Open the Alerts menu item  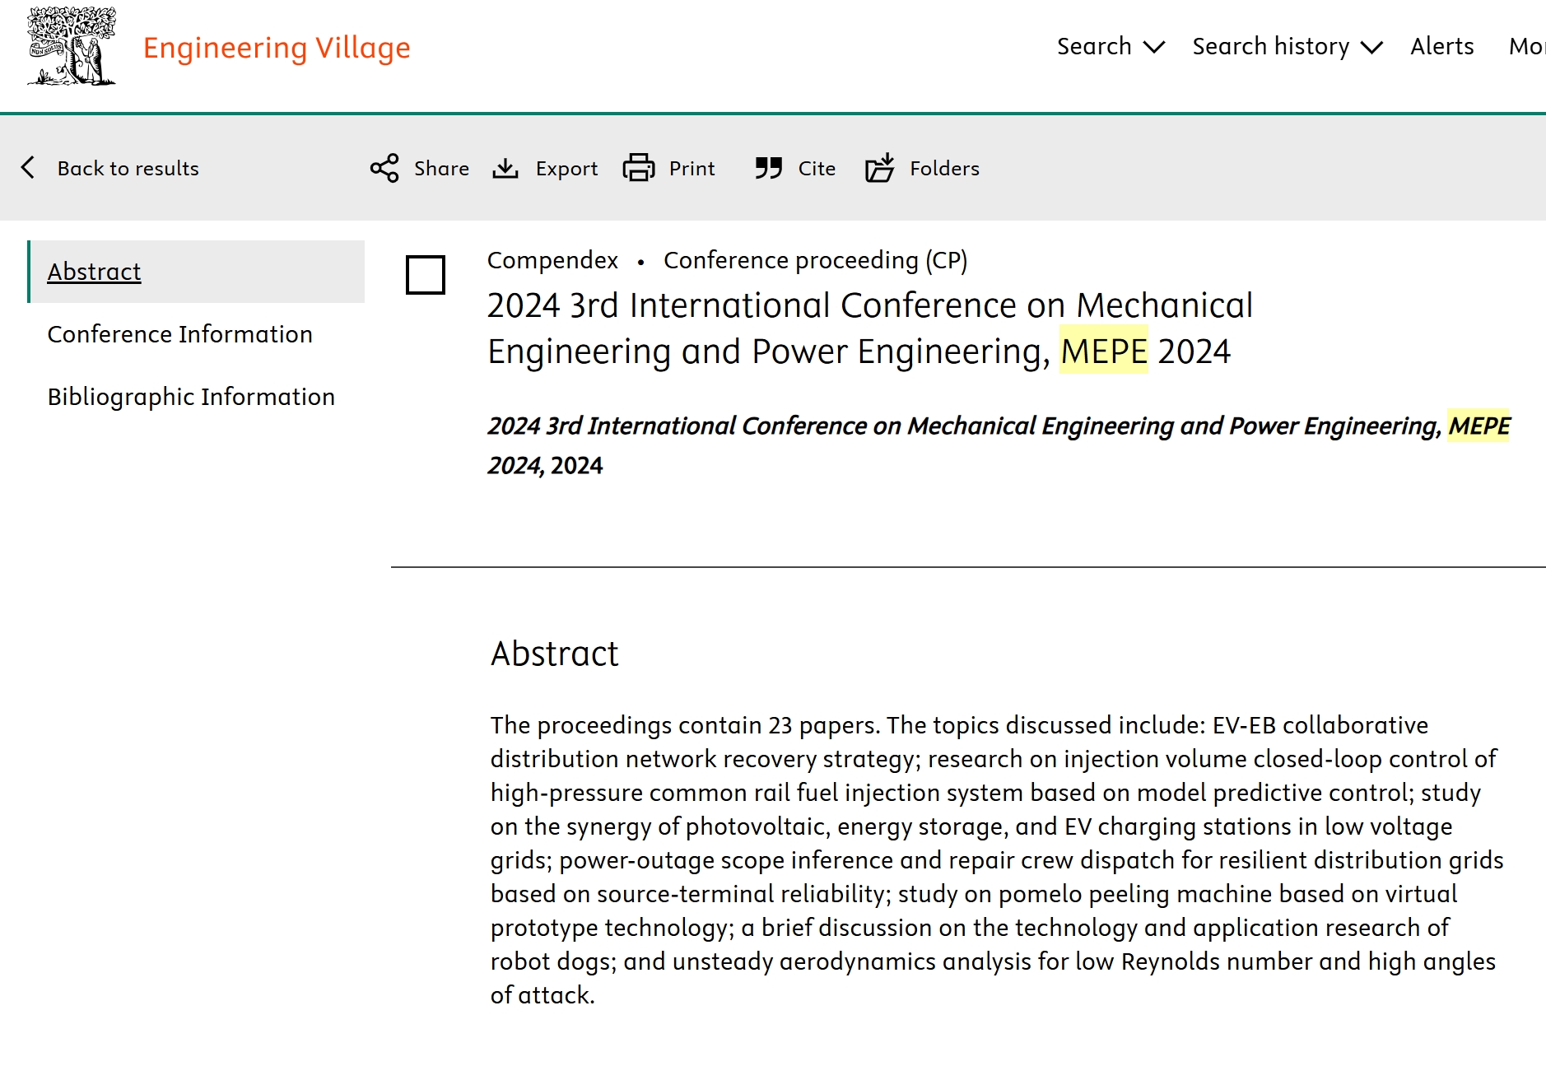(x=1441, y=47)
